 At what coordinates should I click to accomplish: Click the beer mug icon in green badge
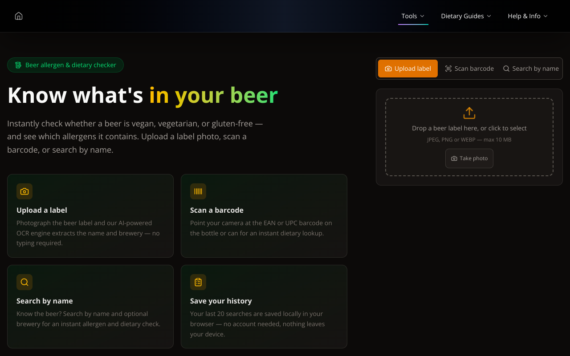coord(18,65)
